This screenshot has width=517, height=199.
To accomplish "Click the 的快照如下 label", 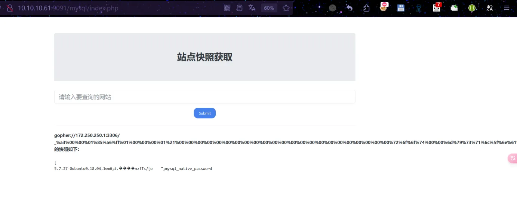I will (x=67, y=149).
